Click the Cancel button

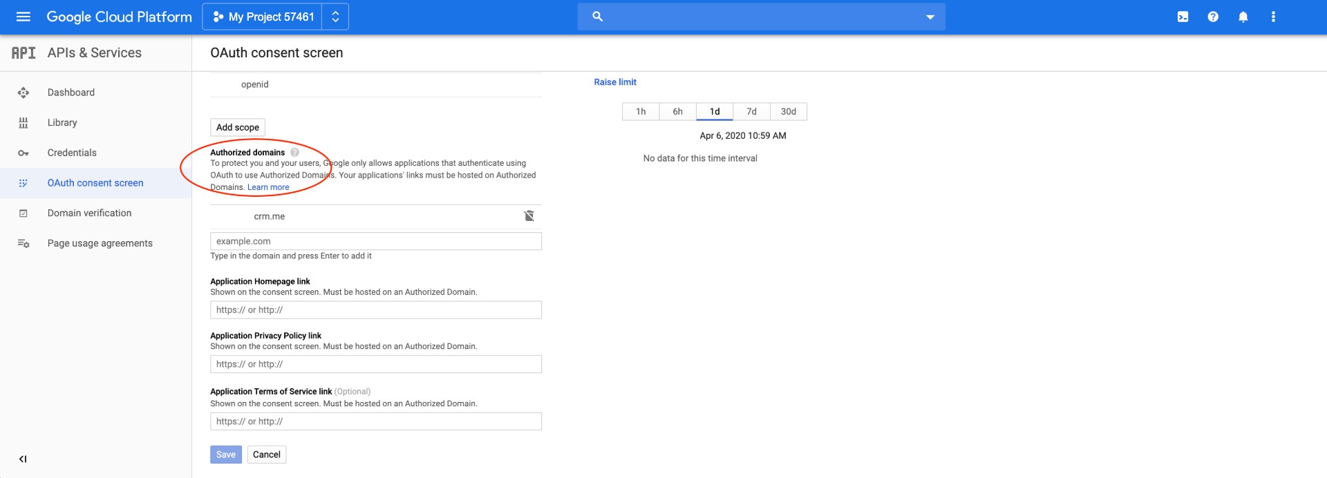coord(267,455)
